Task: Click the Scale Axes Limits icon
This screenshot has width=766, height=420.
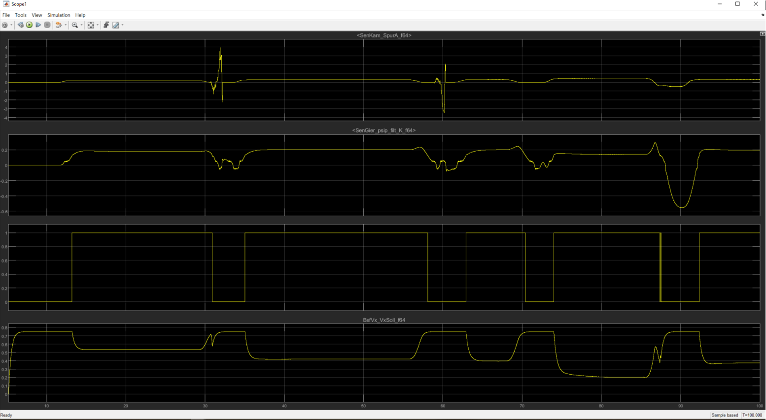Action: [91, 25]
